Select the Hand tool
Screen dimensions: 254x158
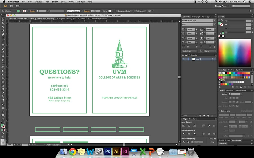tap(3, 115)
